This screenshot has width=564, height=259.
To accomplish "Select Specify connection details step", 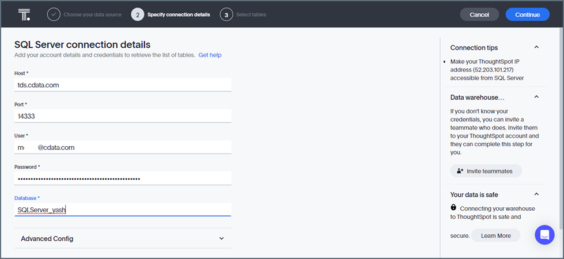I will tap(179, 15).
